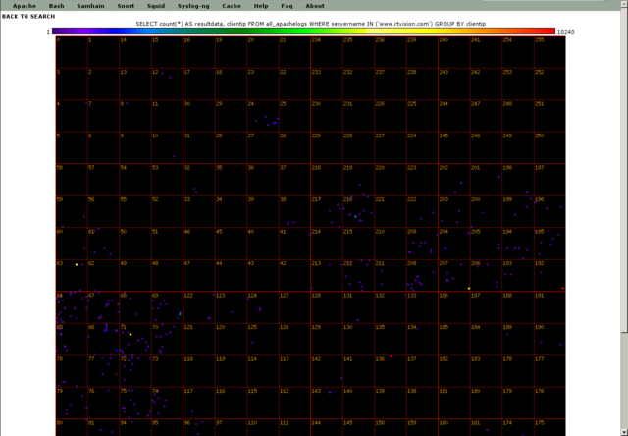
Task: Click the label 176 in the grid
Action: click(x=540, y=391)
